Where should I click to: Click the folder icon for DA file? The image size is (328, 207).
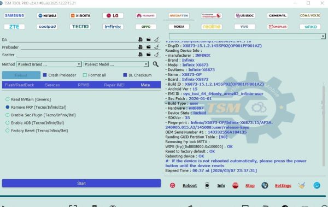click(x=149, y=39)
